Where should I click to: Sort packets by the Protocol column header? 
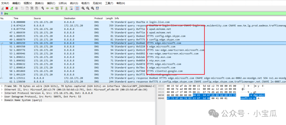98,18
